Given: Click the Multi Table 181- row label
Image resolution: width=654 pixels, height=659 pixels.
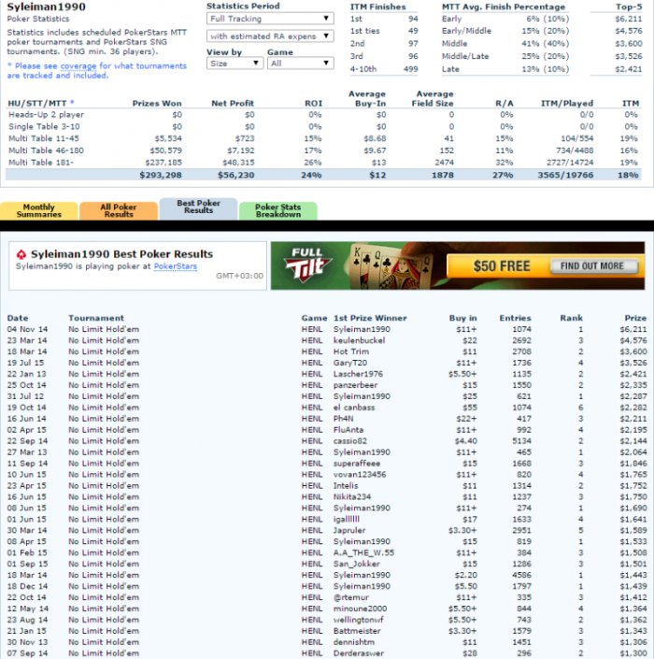Looking at the screenshot, I should pyautogui.click(x=41, y=163).
